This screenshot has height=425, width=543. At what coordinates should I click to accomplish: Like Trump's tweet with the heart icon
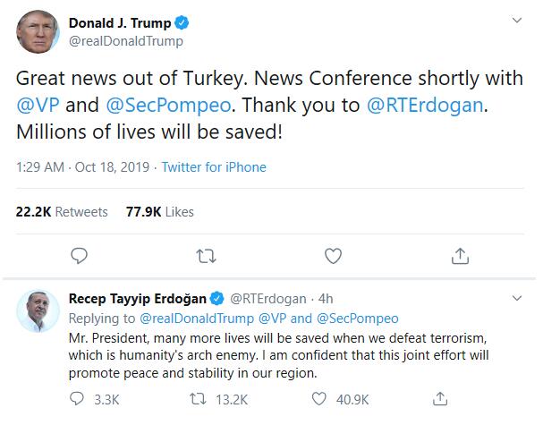point(333,257)
